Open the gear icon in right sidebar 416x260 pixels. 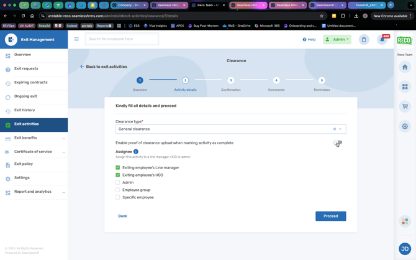[405, 126]
